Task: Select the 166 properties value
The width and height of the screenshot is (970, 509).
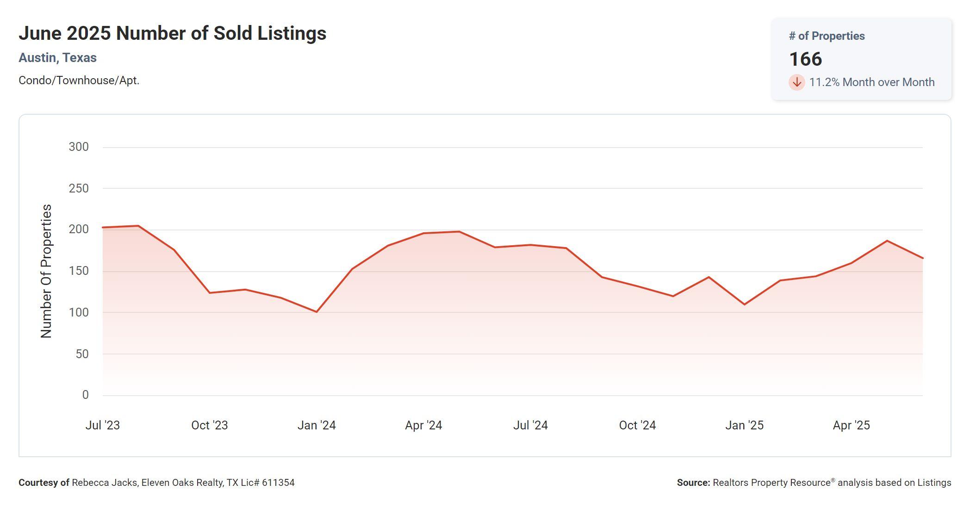Action: 805,59
